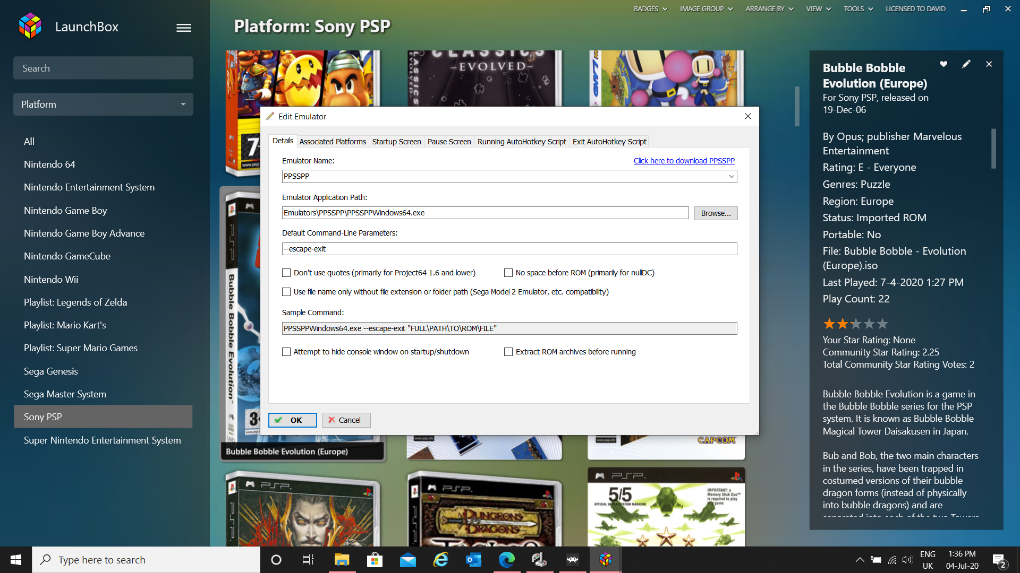The height and width of the screenshot is (573, 1020).
Task: Select Nintendo GameCube platform
Action: coord(103,256)
